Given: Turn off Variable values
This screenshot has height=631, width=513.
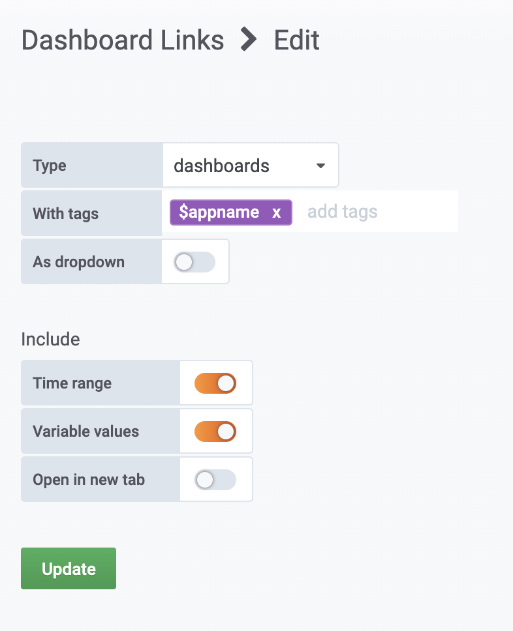Looking at the screenshot, I should (x=216, y=431).
